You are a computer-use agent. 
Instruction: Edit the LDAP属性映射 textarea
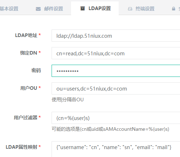click(116, 149)
